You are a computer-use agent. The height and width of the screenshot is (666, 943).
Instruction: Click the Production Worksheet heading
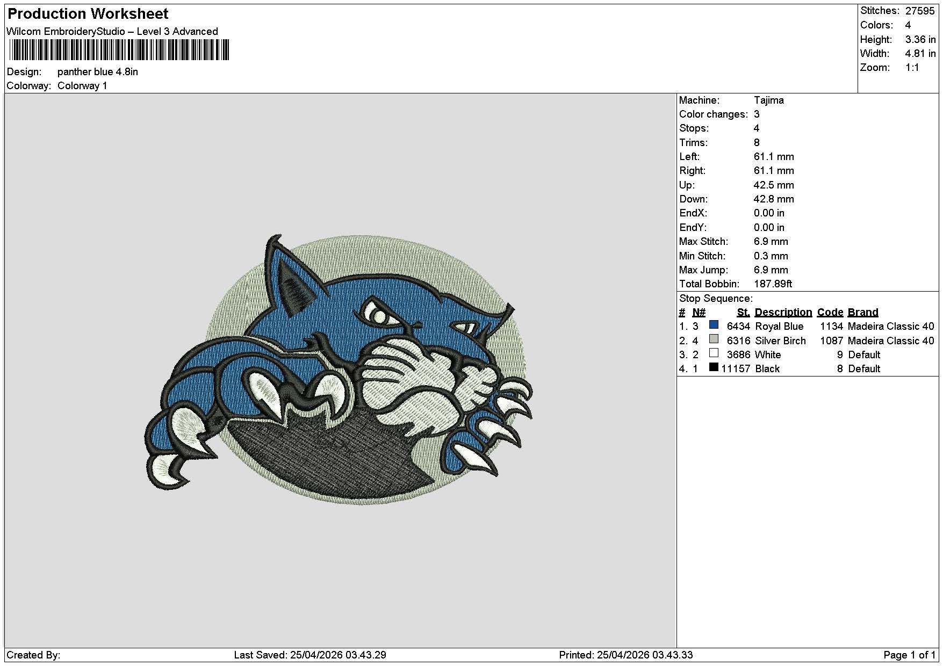[x=88, y=13]
